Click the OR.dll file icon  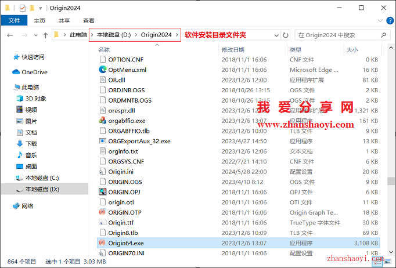point(103,80)
